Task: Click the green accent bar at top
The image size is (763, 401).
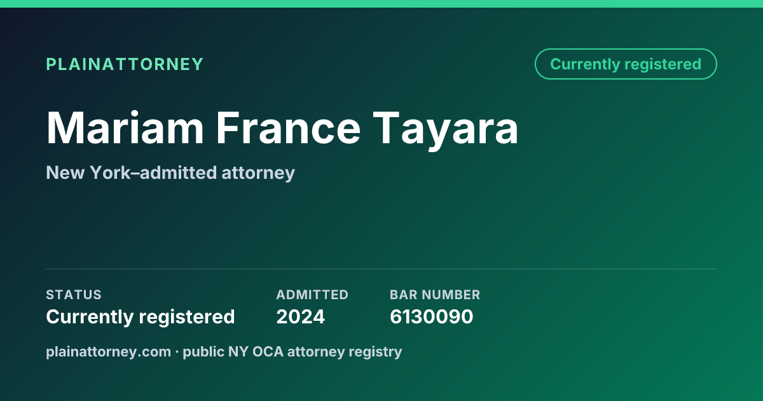Action: [381, 4]
